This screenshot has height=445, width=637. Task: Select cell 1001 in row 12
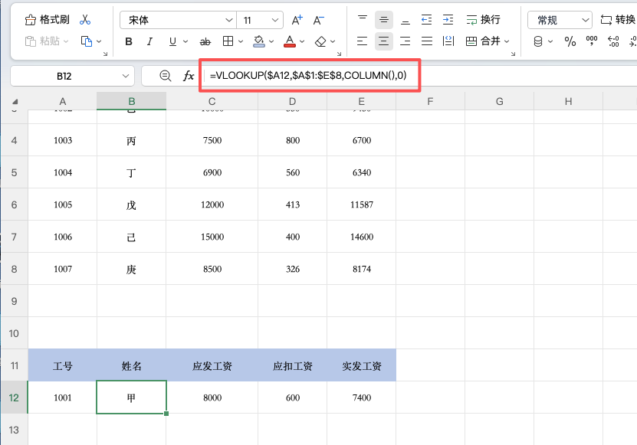click(x=63, y=398)
